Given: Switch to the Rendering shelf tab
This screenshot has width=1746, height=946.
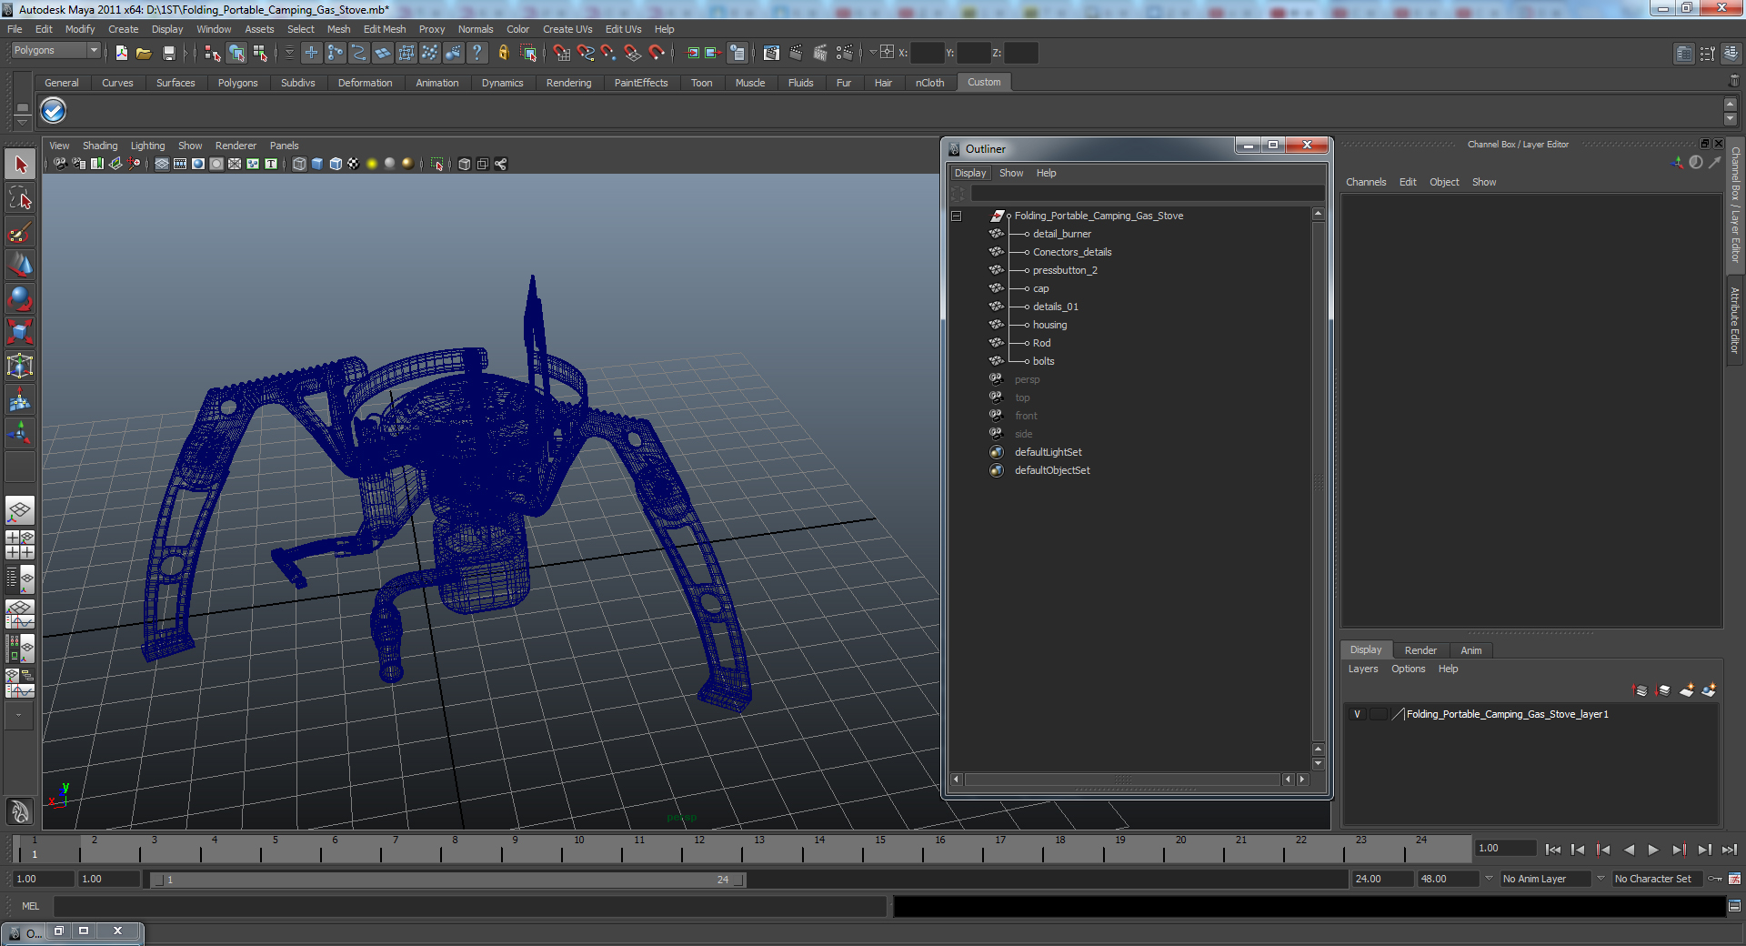Looking at the screenshot, I should tap(568, 83).
